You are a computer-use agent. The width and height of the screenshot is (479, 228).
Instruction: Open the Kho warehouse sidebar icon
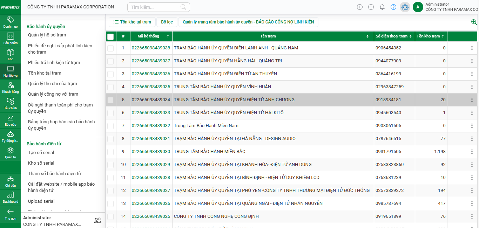pyautogui.click(x=11, y=53)
